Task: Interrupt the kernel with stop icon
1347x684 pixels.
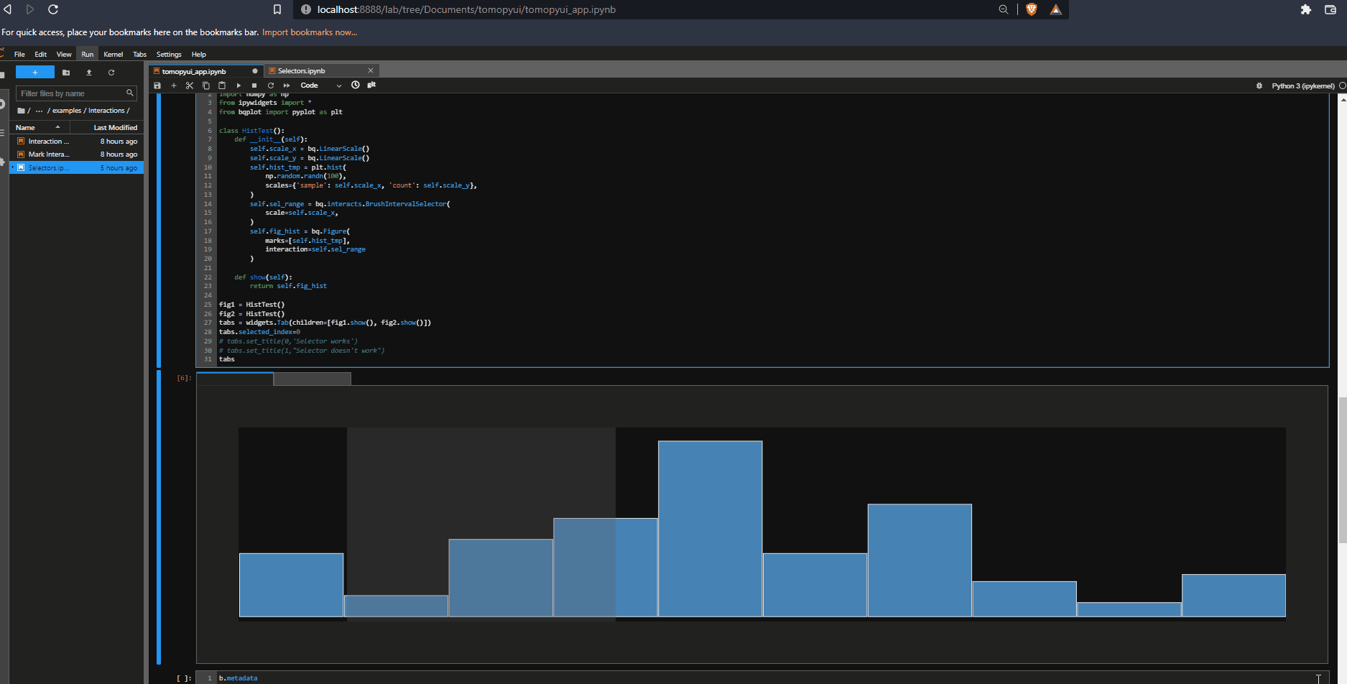Action: [254, 85]
